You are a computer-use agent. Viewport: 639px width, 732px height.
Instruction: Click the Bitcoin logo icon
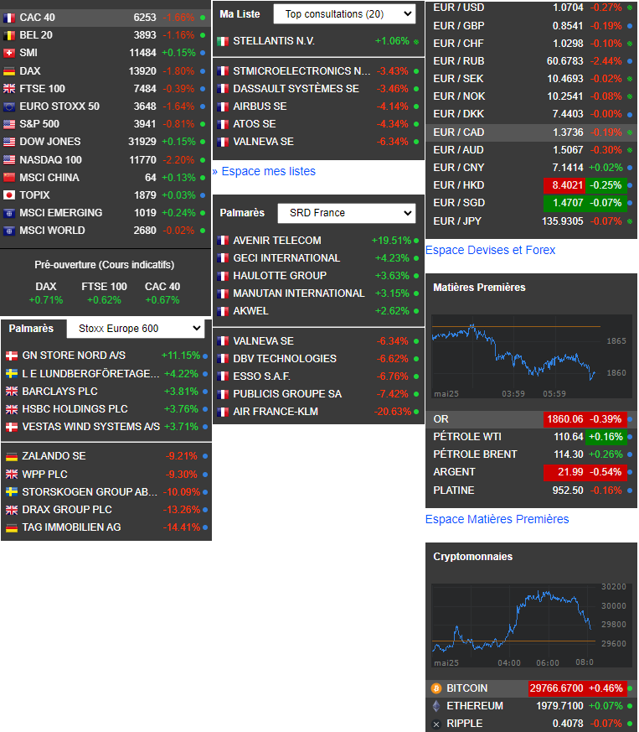point(436,688)
